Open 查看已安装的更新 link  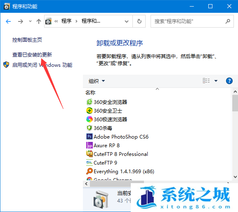coord(32,54)
